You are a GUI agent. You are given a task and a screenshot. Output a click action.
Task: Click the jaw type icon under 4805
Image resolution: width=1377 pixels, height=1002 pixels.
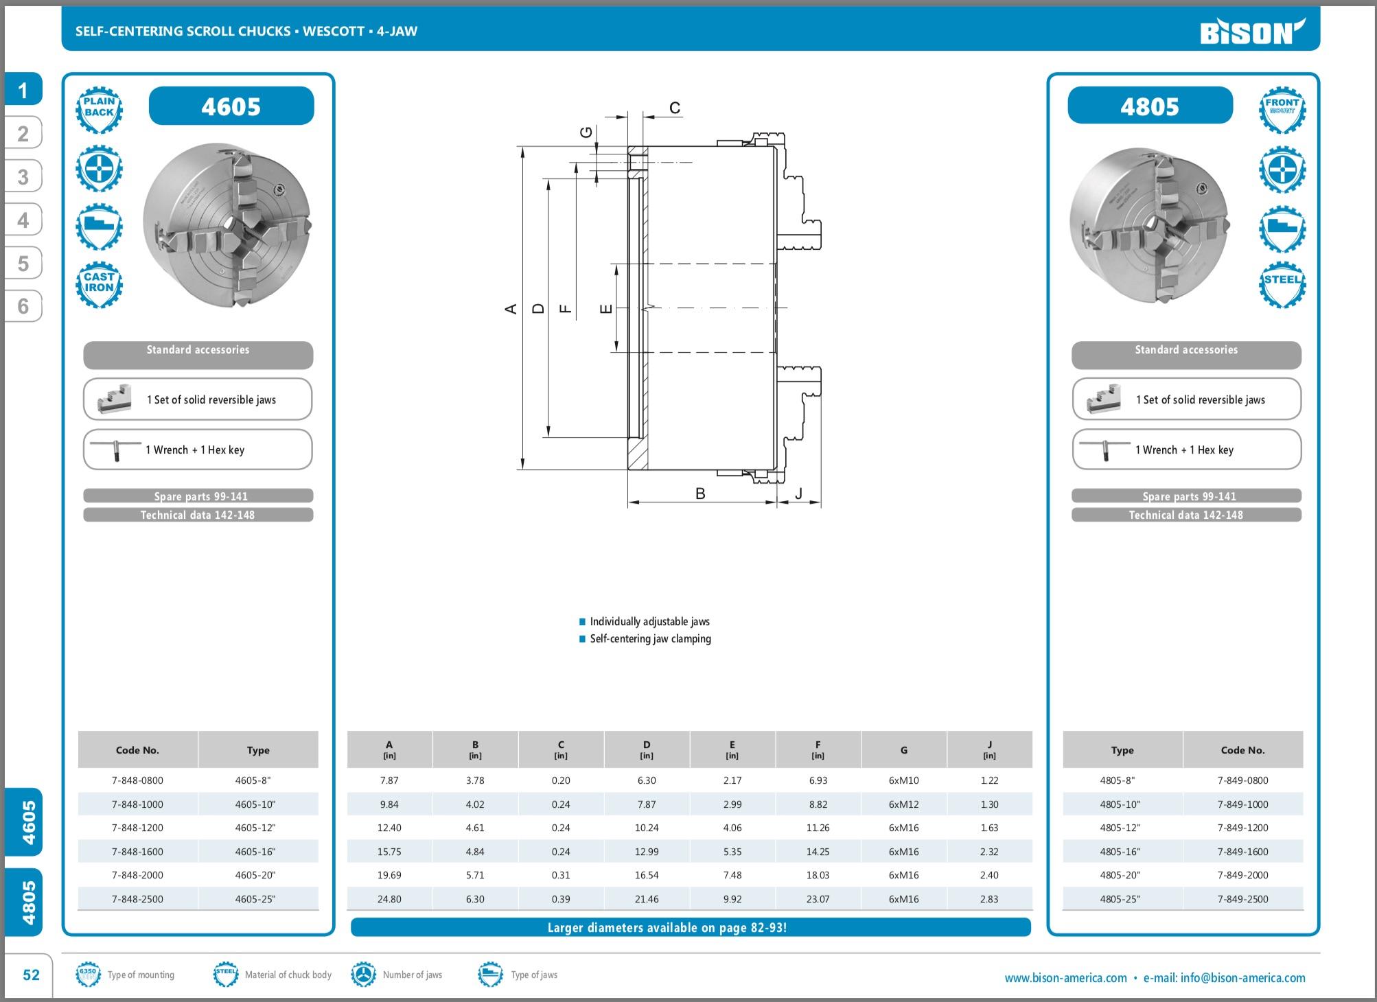coord(1282,227)
